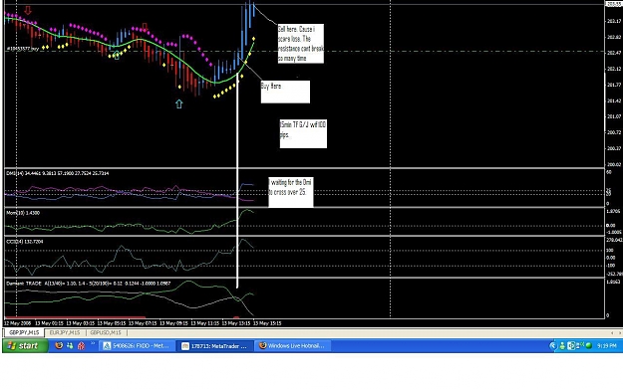The width and height of the screenshot is (623, 389).
Task: Click the chart tabs scroll-left arrow
Action: pos(612,332)
